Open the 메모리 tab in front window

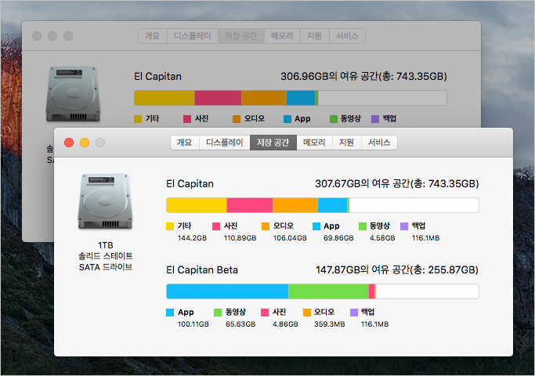pyautogui.click(x=314, y=143)
